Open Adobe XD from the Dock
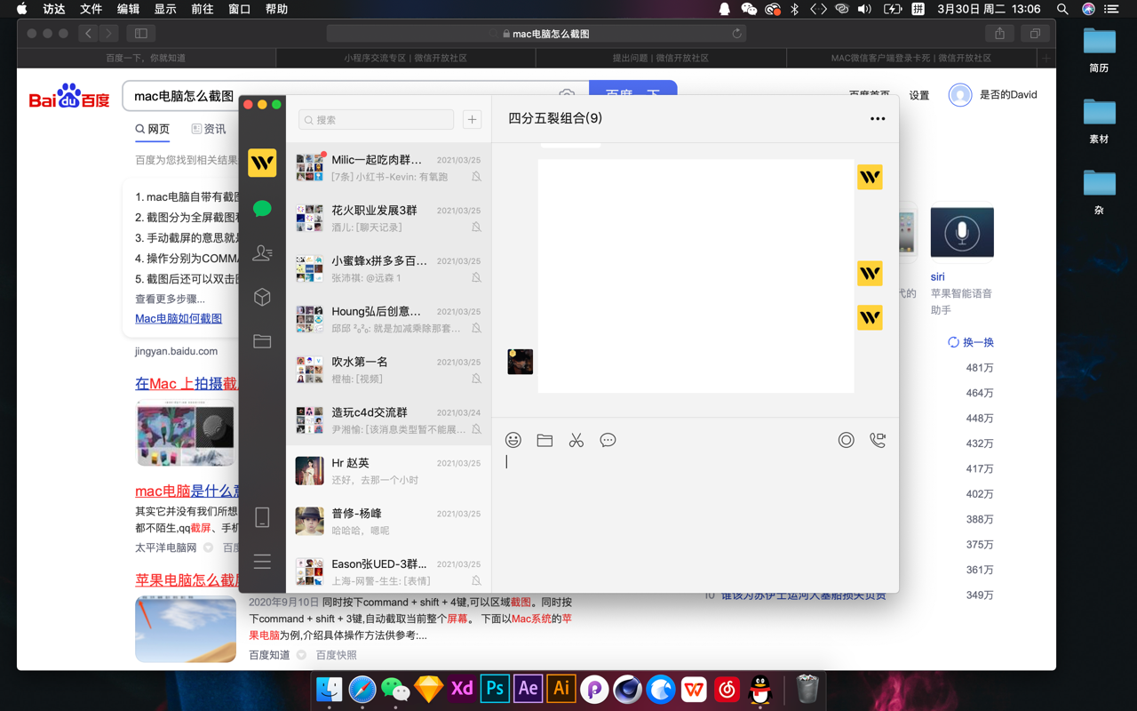 462,689
